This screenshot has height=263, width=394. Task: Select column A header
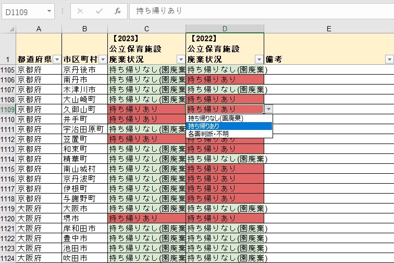point(39,29)
